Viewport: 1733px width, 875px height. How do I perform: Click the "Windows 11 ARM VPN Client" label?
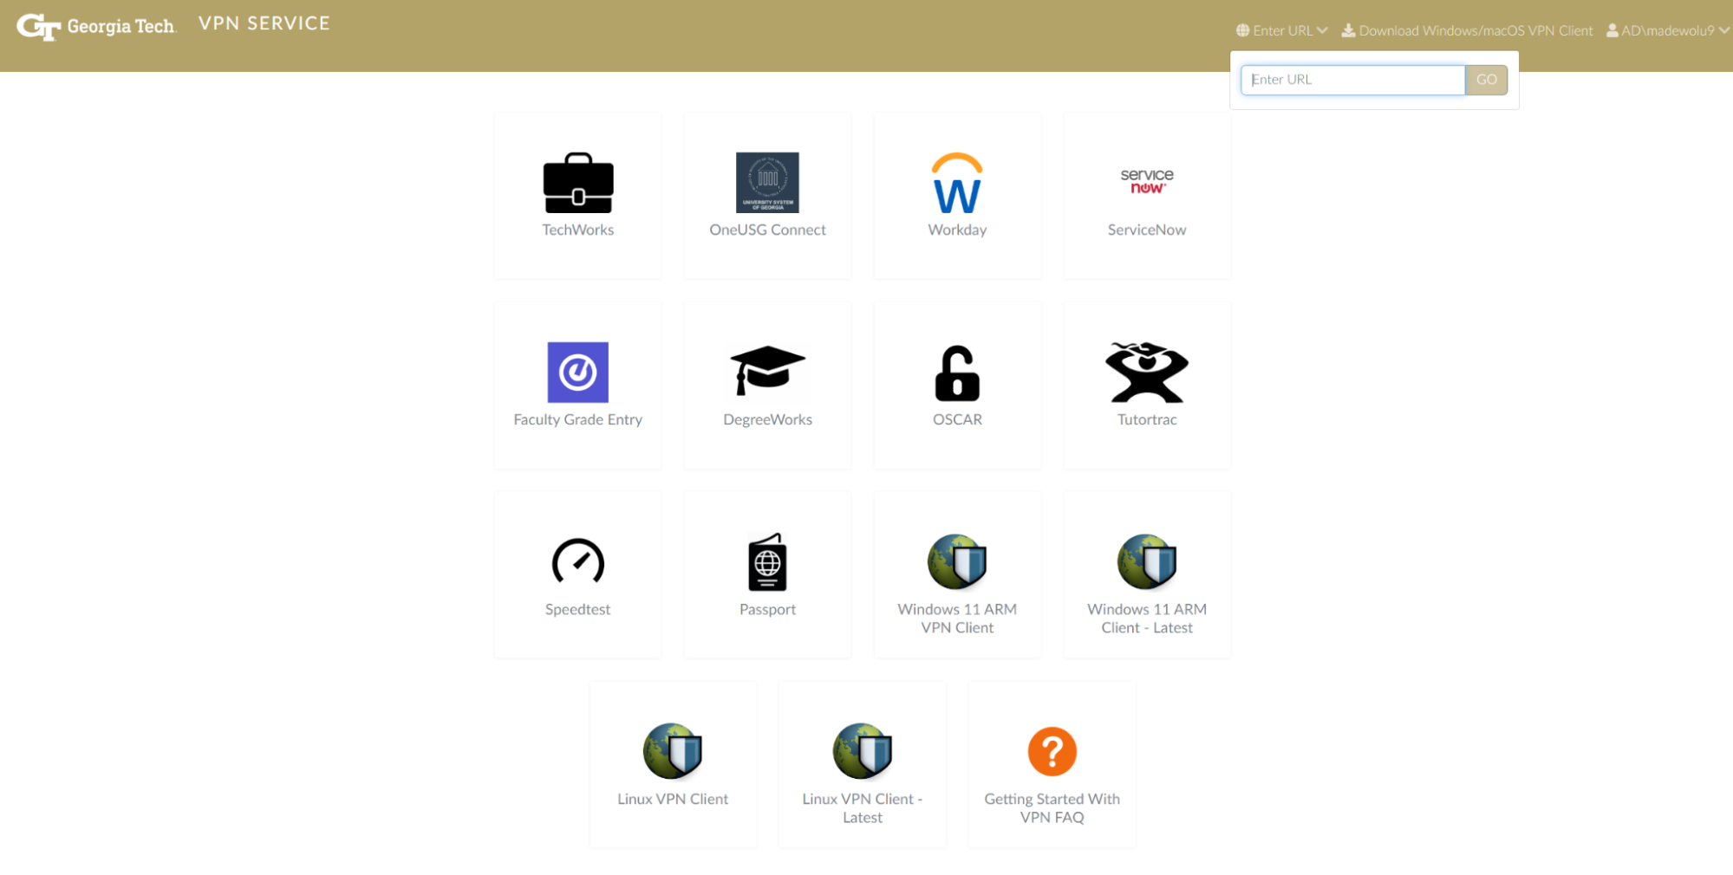(957, 619)
